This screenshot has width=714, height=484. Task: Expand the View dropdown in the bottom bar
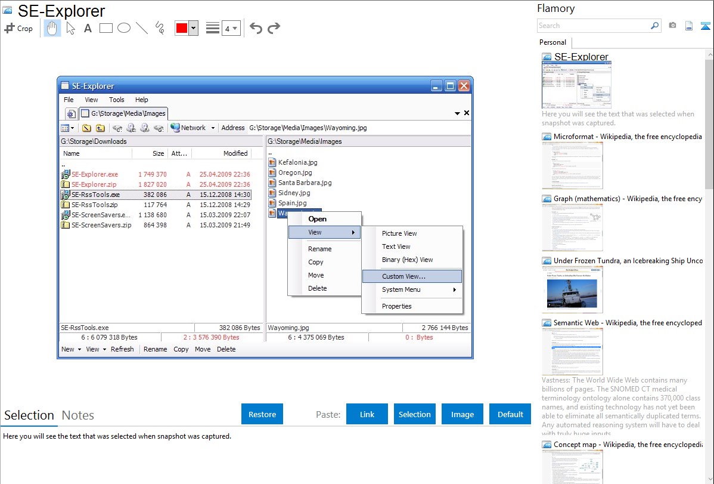104,350
